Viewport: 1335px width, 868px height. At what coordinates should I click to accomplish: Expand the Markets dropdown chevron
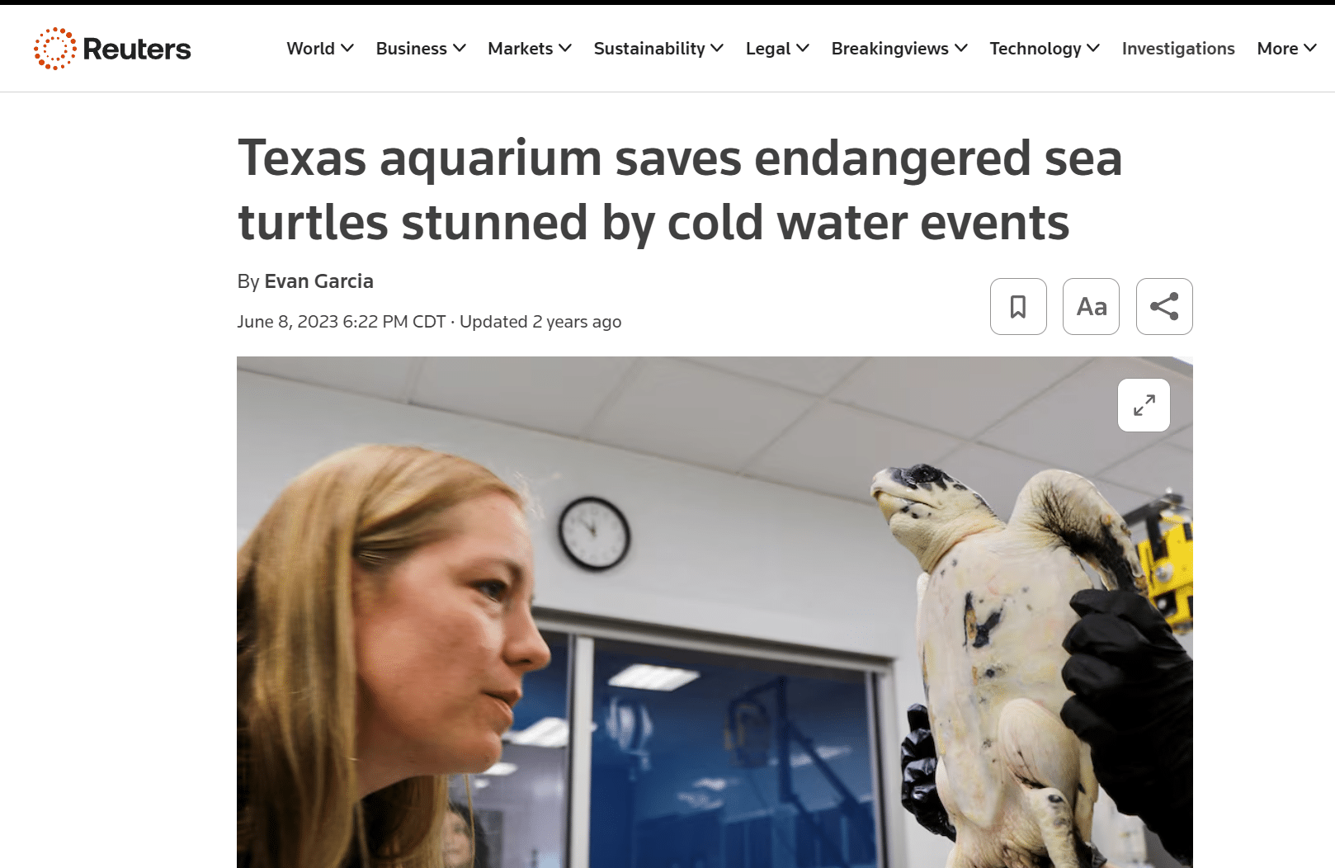565,49
